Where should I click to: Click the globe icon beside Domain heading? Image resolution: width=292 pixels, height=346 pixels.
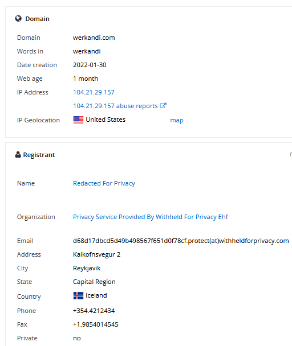click(x=18, y=19)
